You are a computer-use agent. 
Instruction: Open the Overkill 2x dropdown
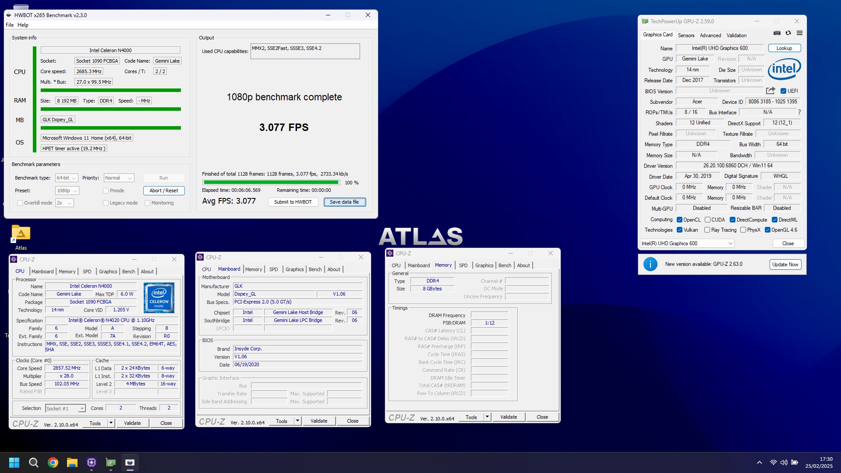(64, 203)
